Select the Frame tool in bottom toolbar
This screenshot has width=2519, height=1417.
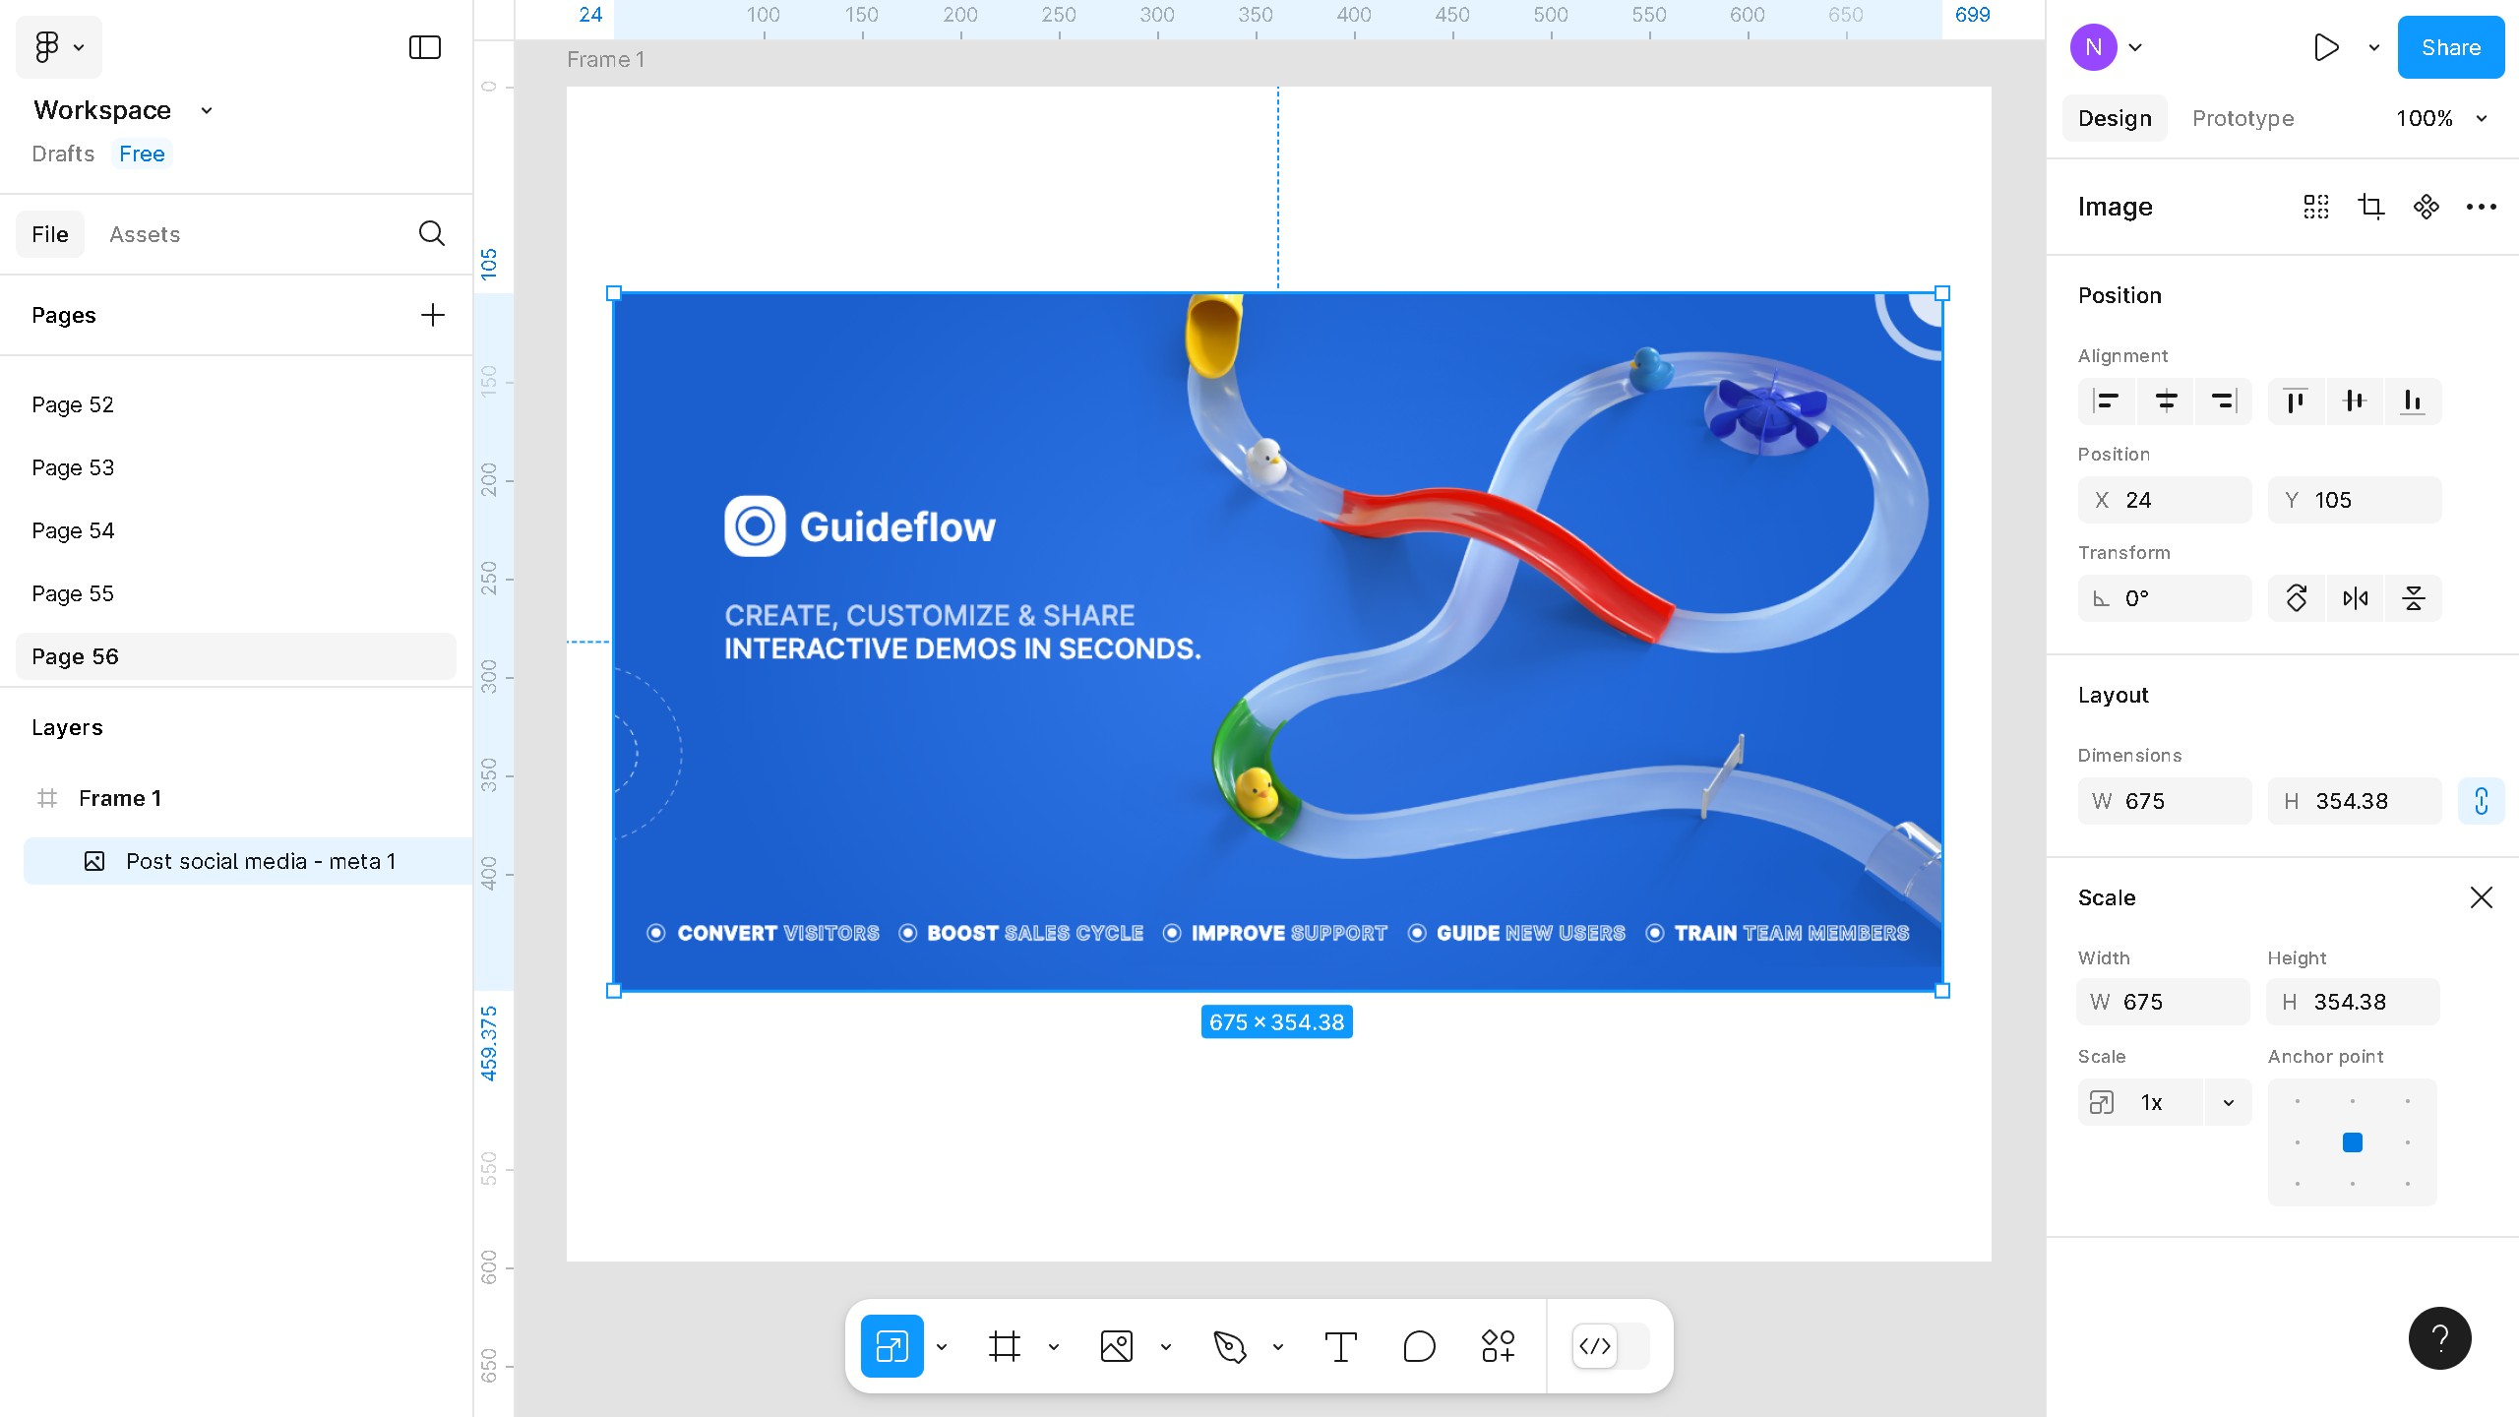pyautogui.click(x=1004, y=1346)
